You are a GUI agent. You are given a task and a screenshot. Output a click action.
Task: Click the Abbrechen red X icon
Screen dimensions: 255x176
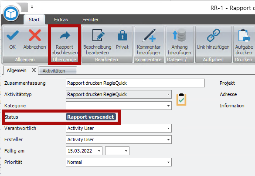[34, 35]
